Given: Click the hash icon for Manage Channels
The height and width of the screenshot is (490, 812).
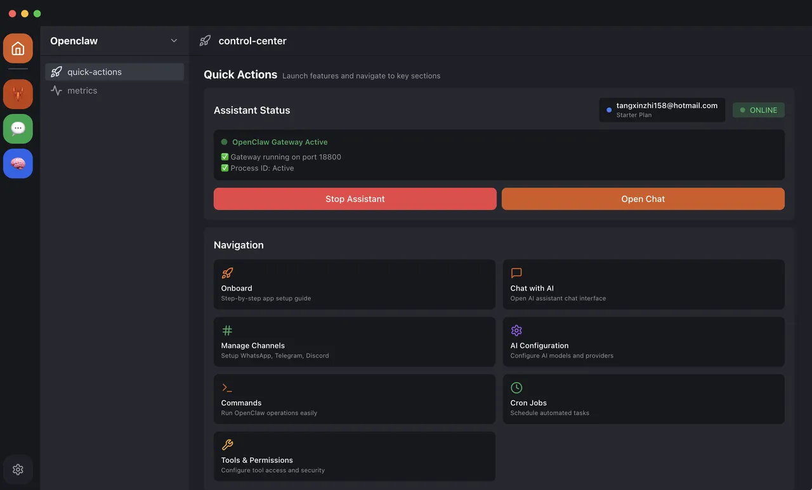Looking at the screenshot, I should tap(227, 331).
